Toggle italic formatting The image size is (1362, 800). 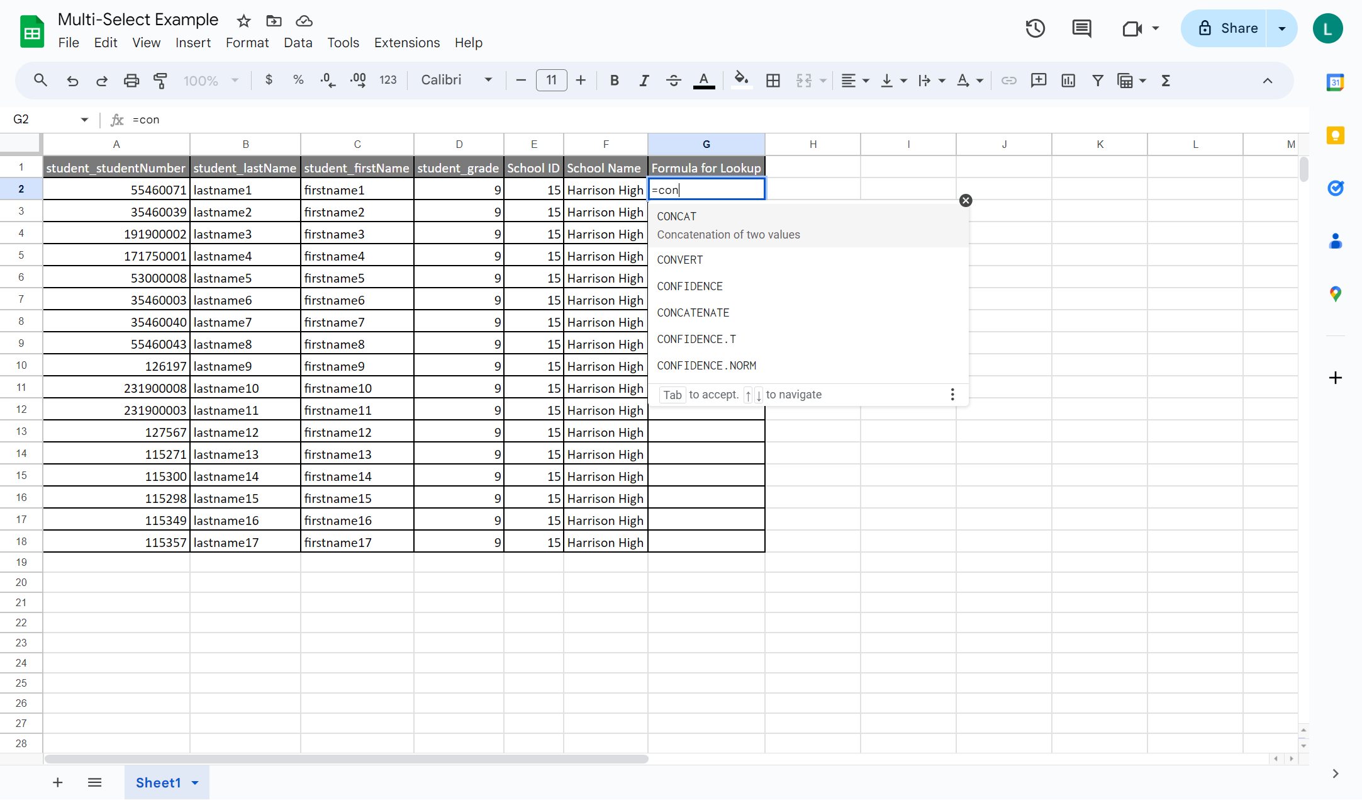644,81
